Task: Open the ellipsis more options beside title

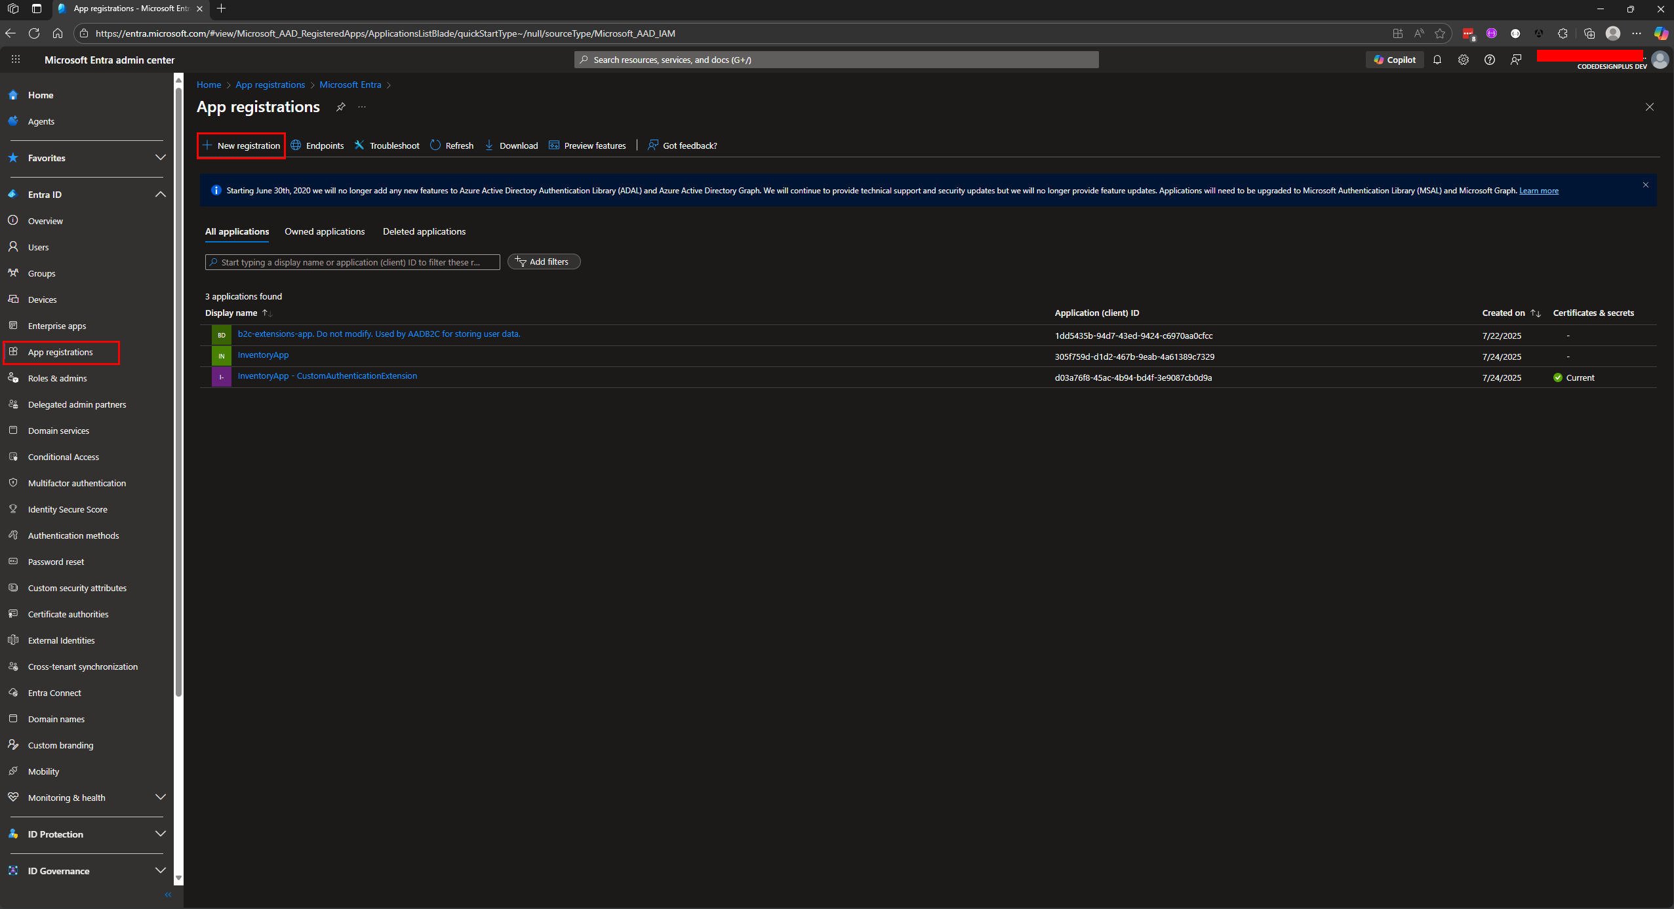Action: click(x=362, y=107)
